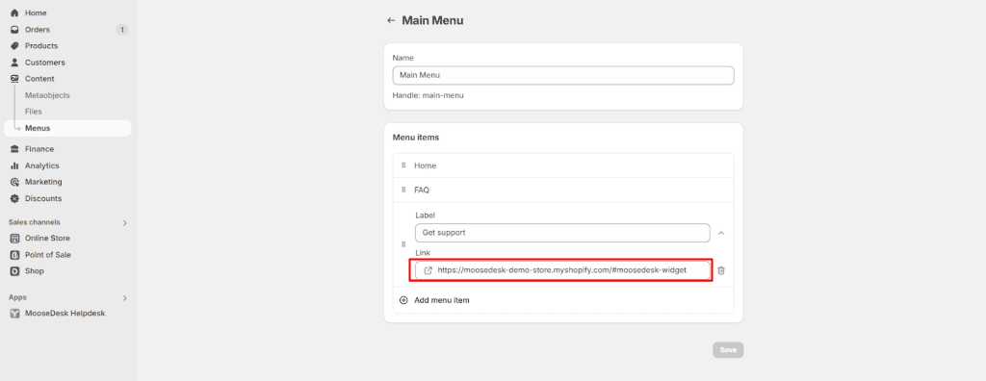Click the Point of Sale icon

(15, 255)
